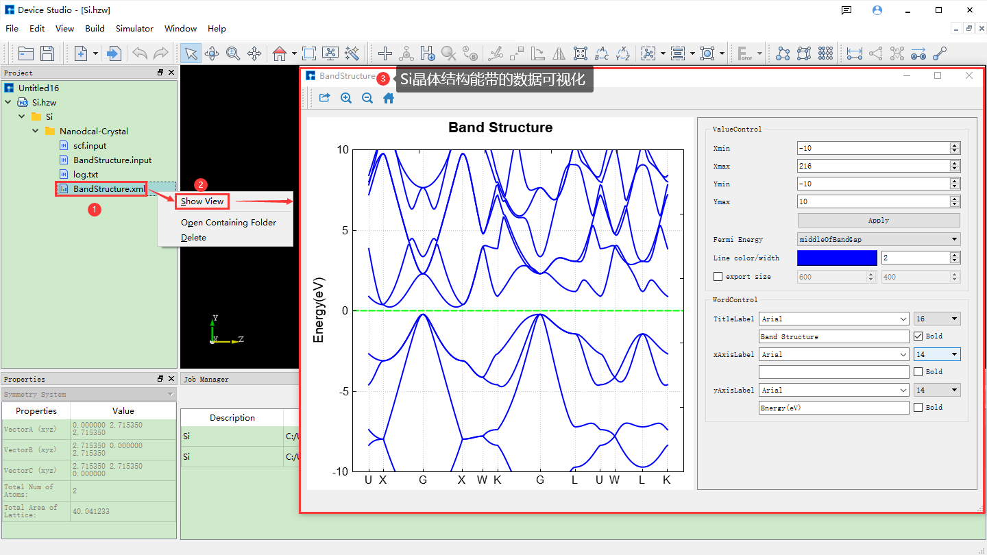Enable the export size checkbox
Screen dimensions: 987x555
point(718,277)
